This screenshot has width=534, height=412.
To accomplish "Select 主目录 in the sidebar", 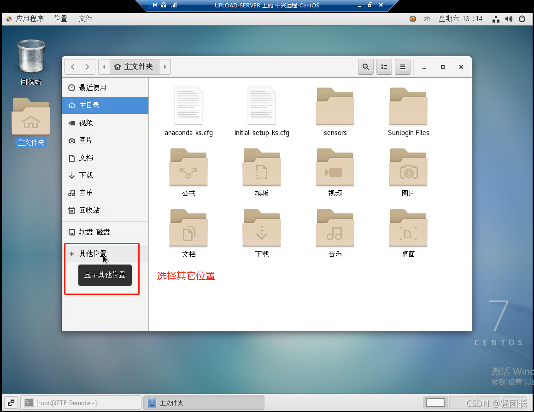I will pos(105,105).
